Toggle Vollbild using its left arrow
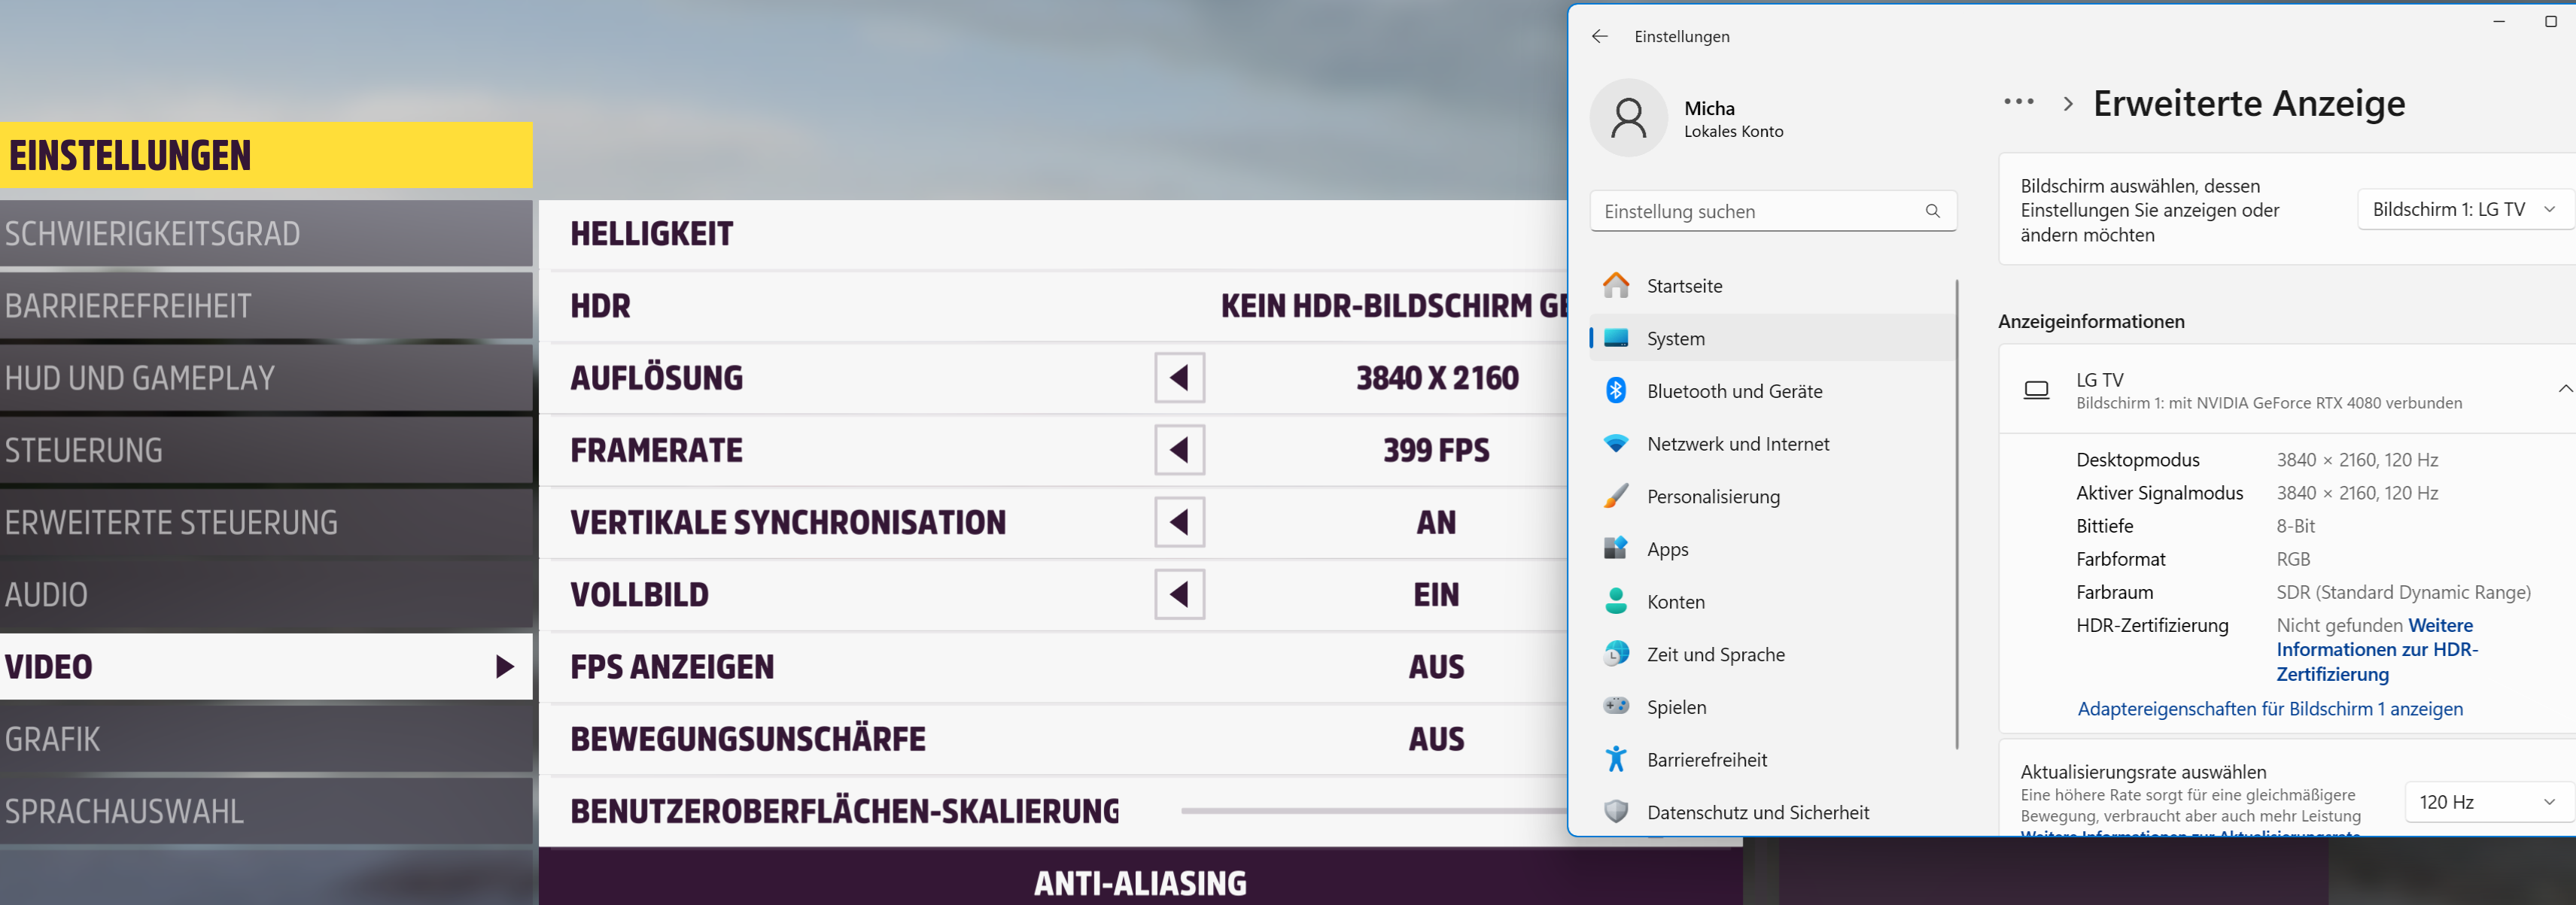This screenshot has height=905, width=2576. tap(1179, 595)
